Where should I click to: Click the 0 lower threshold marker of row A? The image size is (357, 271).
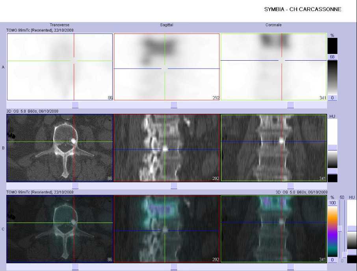click(x=332, y=98)
